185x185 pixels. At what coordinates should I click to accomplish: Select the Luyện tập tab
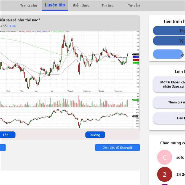point(55,5)
